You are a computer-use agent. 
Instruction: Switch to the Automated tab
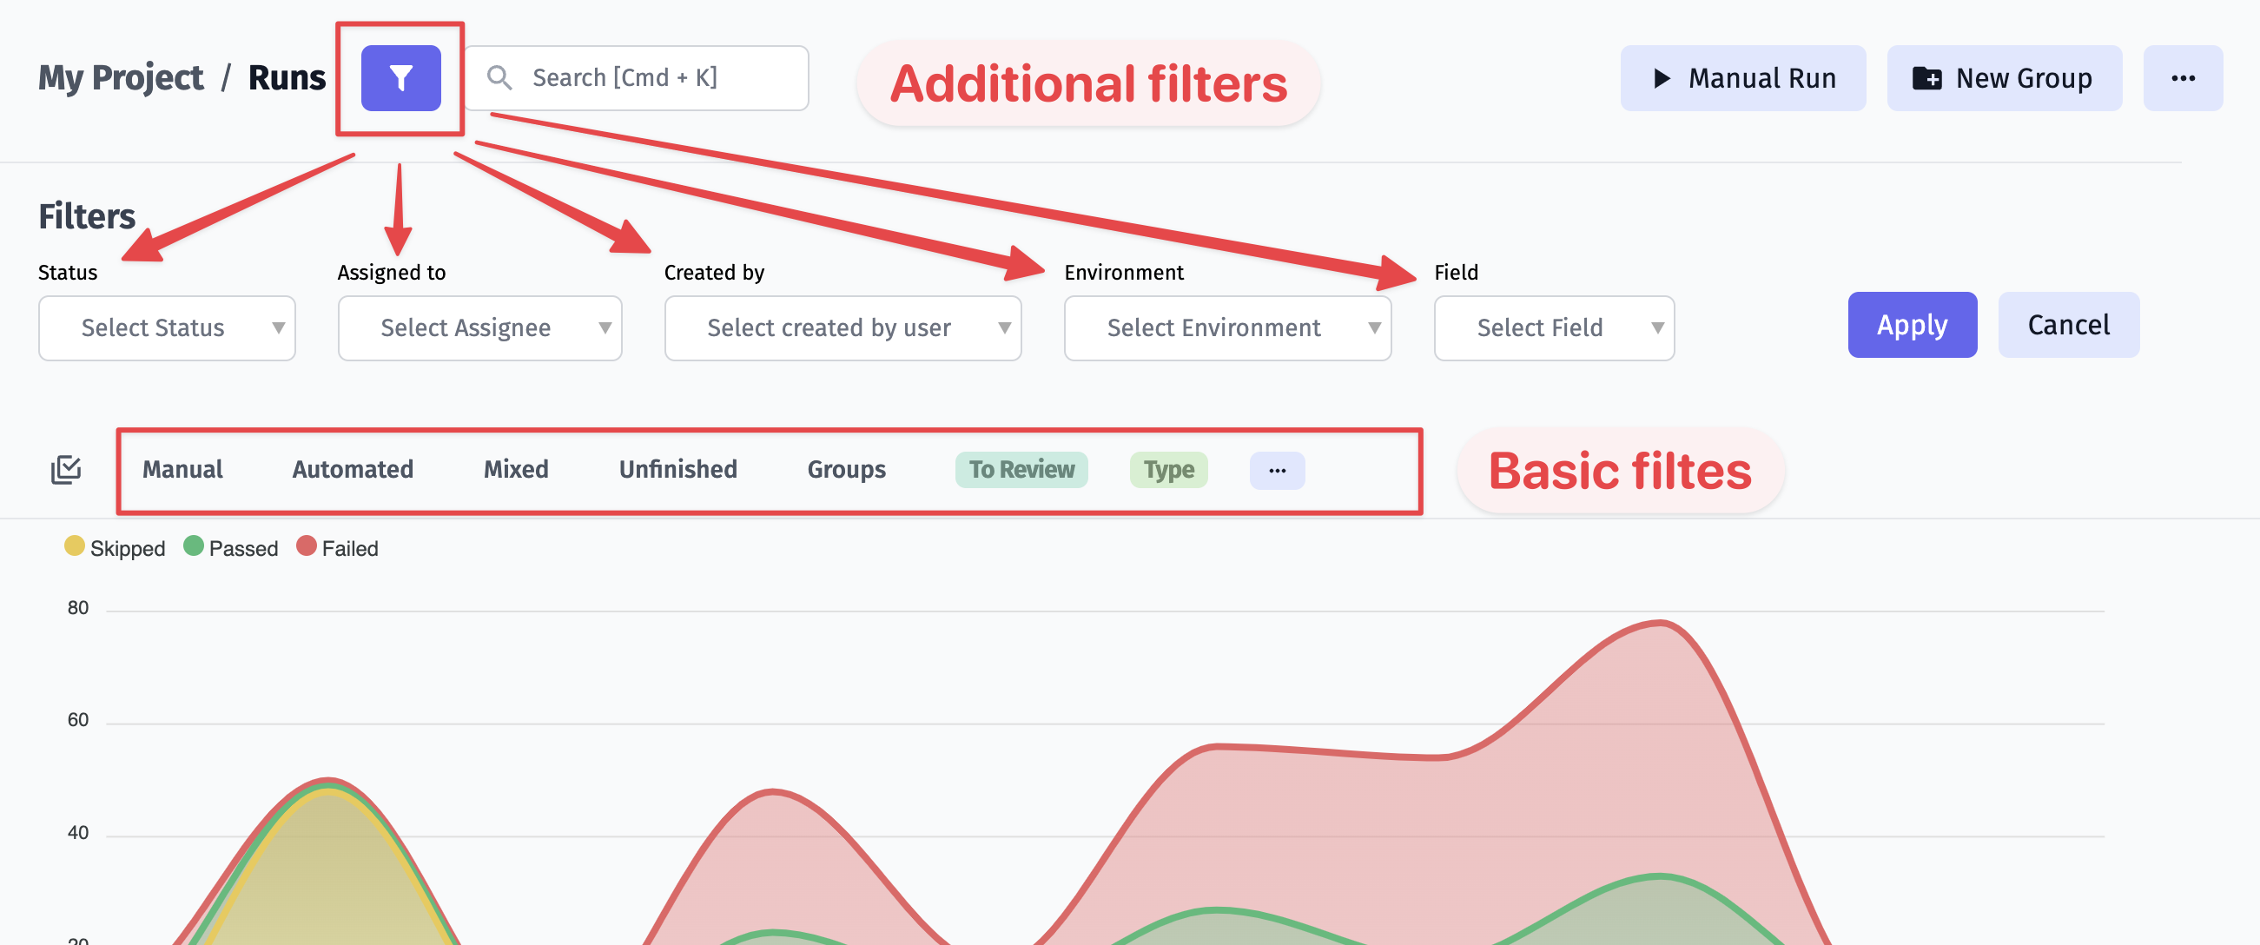pos(353,469)
